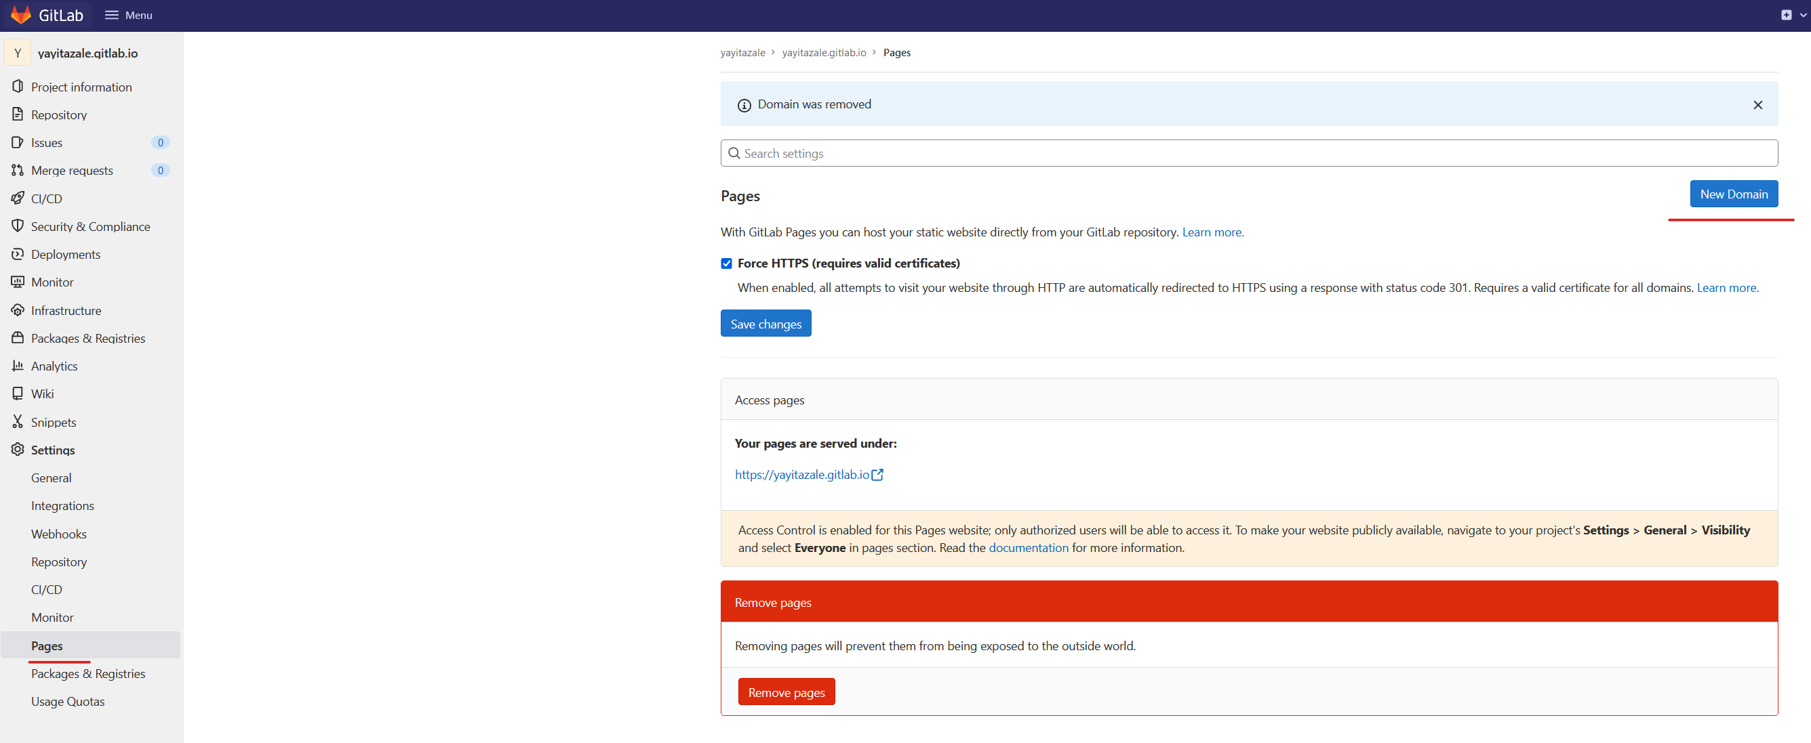The image size is (1811, 743).
Task: Open the project avatar Y
Action: pos(18,53)
